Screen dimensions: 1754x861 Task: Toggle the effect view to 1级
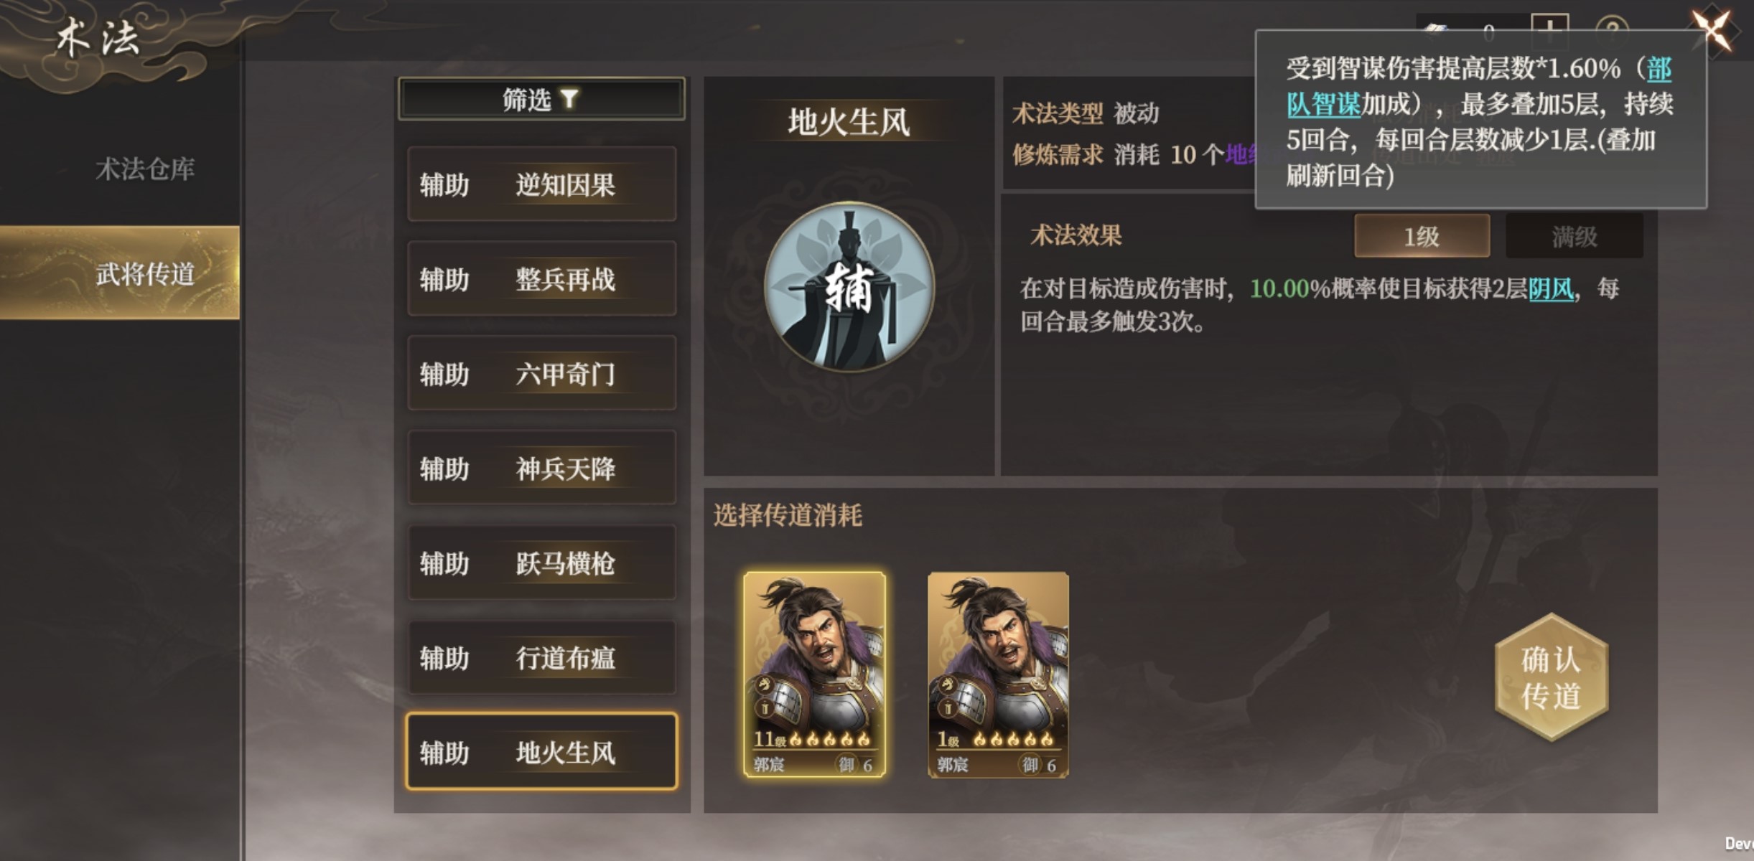(x=1422, y=236)
